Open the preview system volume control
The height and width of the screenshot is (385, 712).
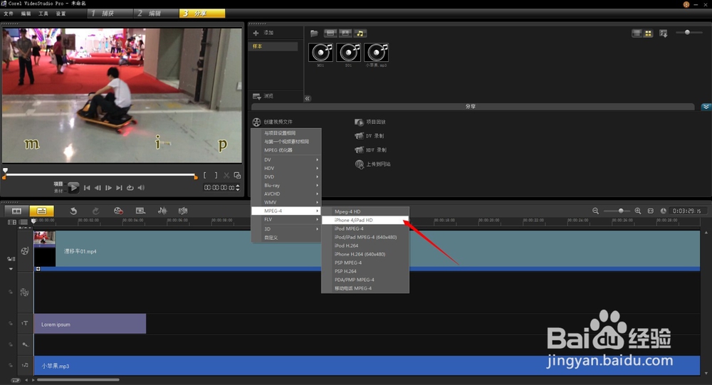(141, 187)
